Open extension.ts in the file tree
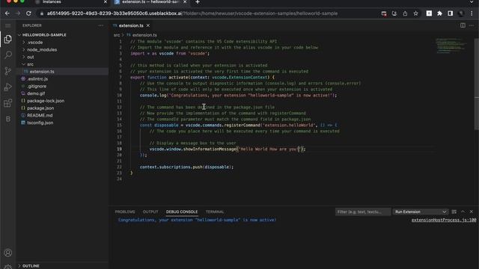This screenshot has width=479, height=269. coord(42,72)
